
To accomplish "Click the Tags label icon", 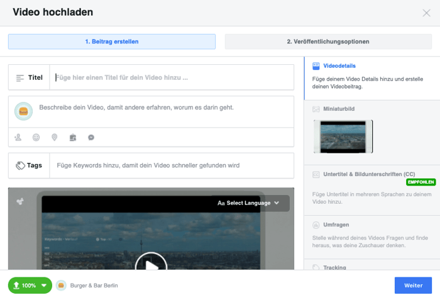I will click(x=20, y=165).
